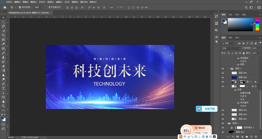Viewport: 262px width, 139px height.
Task: Filter layers by type layers (T icon)
Action: [x=247, y=43]
